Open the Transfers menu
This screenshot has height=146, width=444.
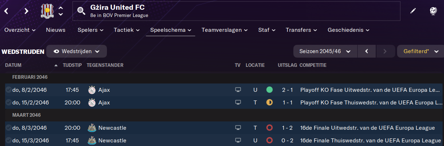pyautogui.click(x=301, y=30)
